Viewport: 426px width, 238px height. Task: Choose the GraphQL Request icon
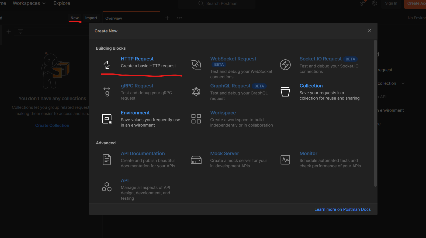pyautogui.click(x=196, y=92)
